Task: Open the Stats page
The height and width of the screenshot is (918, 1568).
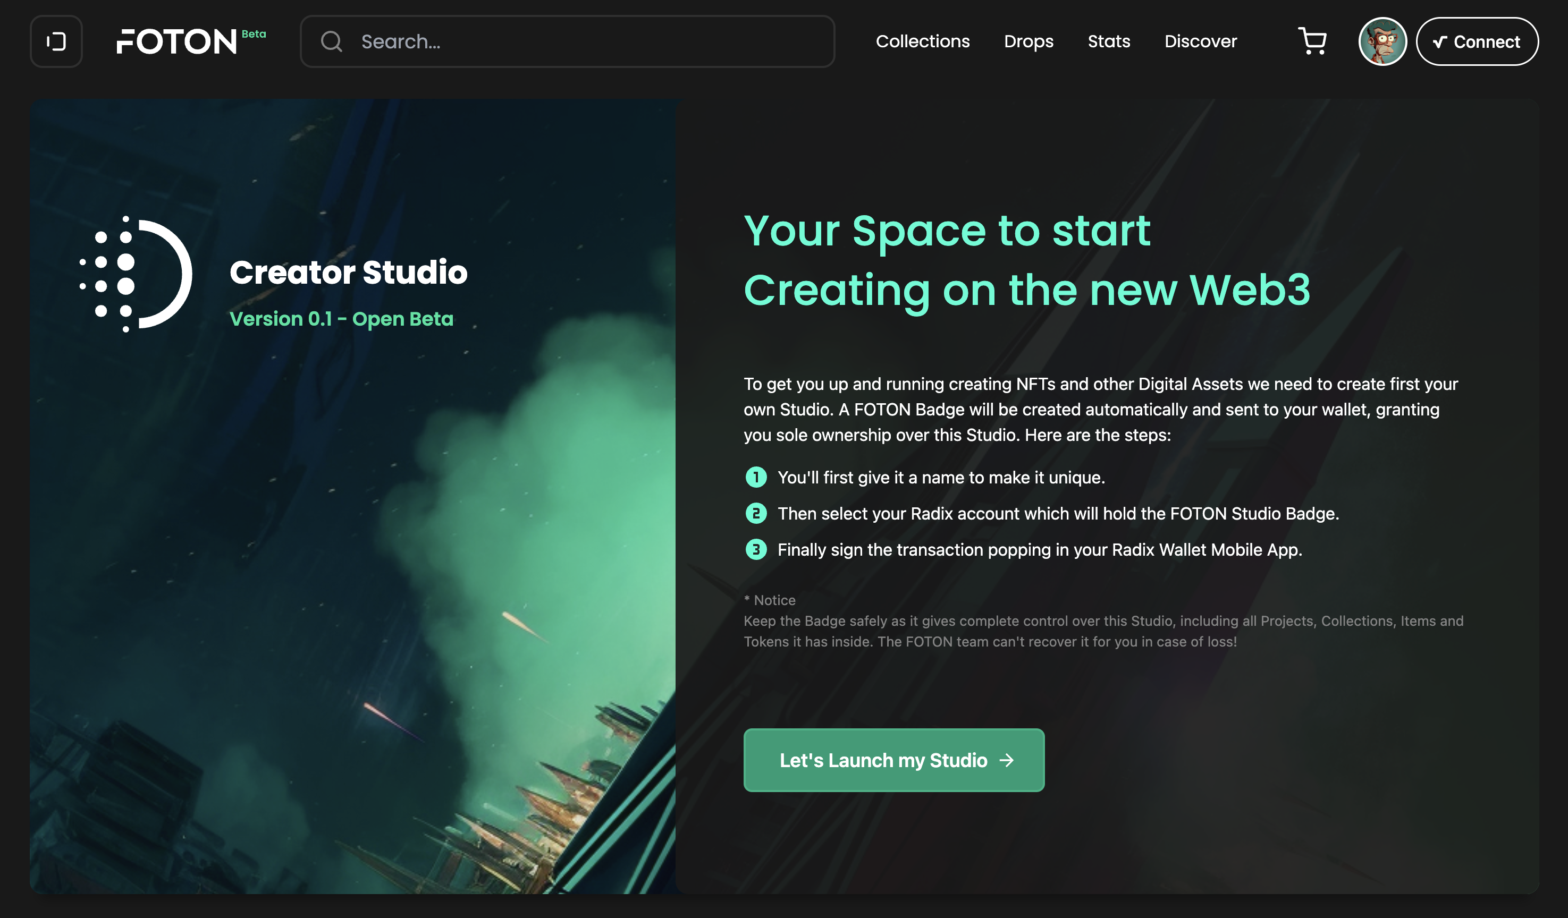Action: click(x=1109, y=41)
